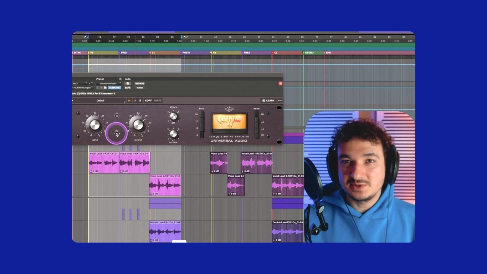Click the PASTE button
Screen dimensions: 487x274
[158, 101]
